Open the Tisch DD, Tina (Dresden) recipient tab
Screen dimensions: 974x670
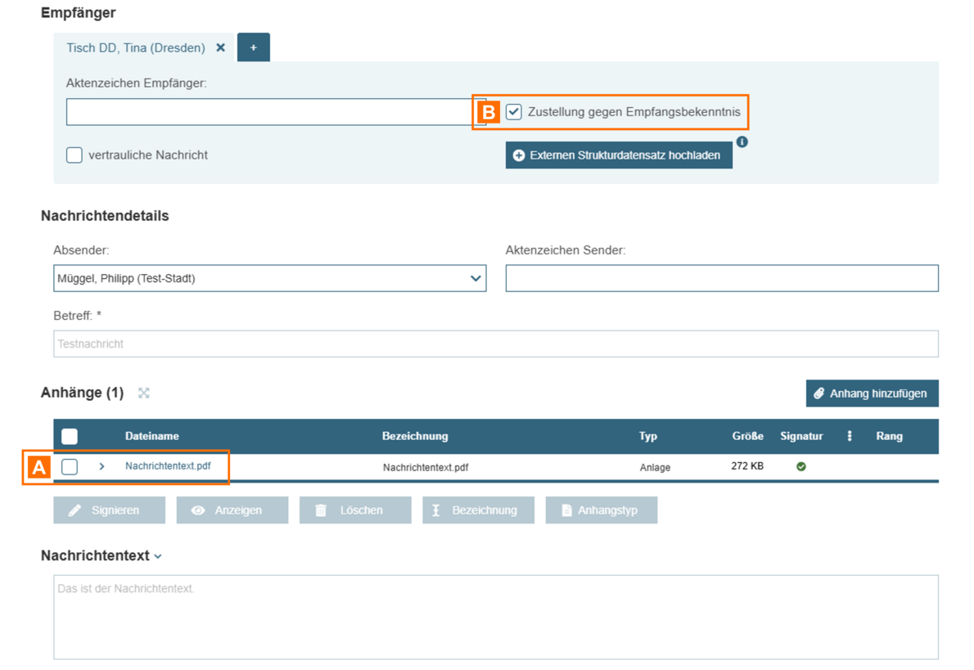[136, 47]
